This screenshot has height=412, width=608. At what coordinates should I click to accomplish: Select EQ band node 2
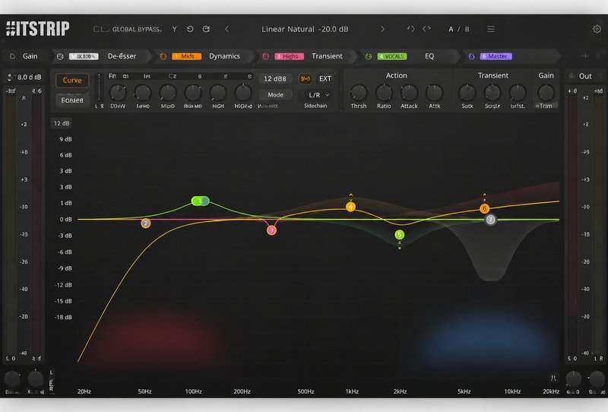[145, 223]
